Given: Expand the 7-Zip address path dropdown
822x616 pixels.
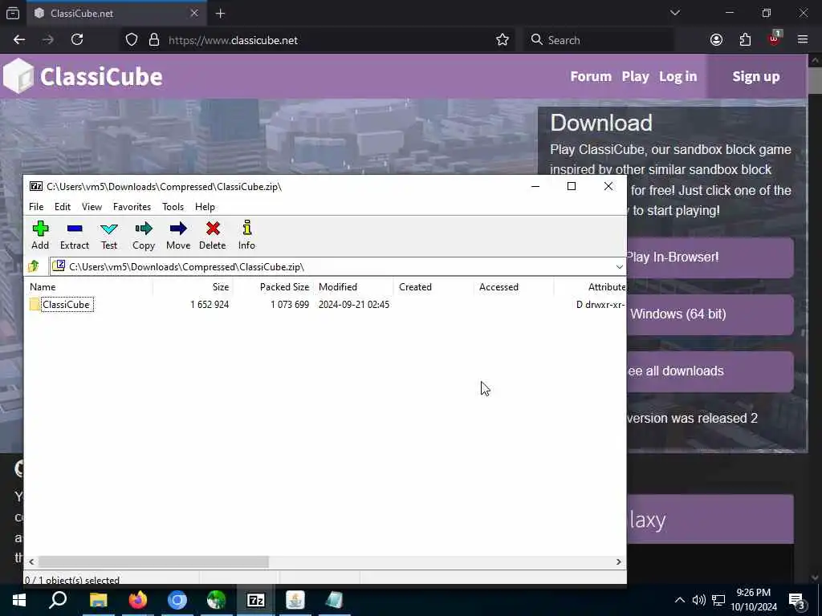Looking at the screenshot, I should tap(619, 266).
